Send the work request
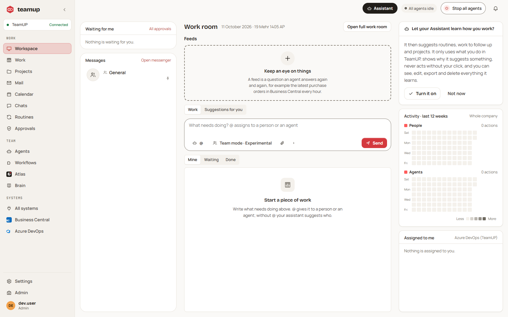The width and height of the screenshot is (508, 317). click(x=374, y=143)
